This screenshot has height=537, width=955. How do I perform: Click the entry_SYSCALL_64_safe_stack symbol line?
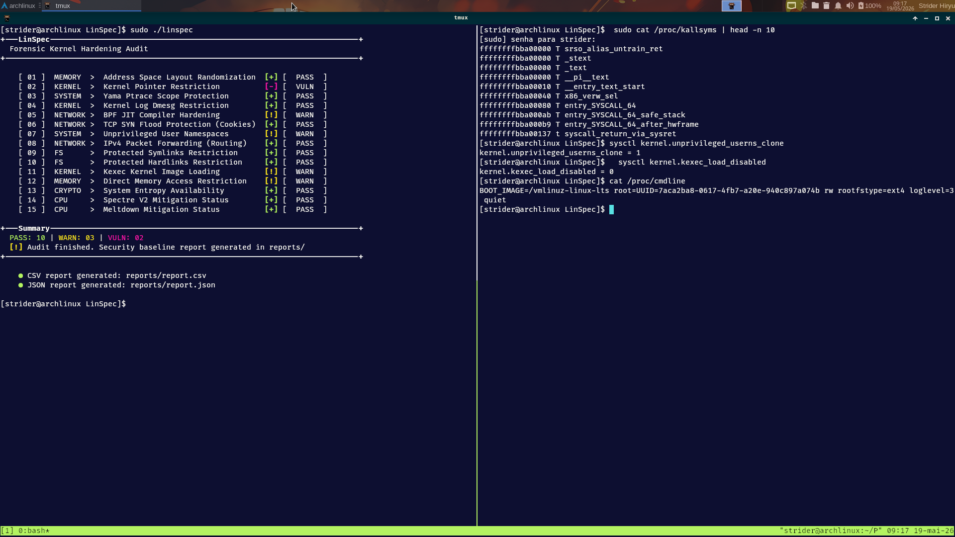click(582, 115)
